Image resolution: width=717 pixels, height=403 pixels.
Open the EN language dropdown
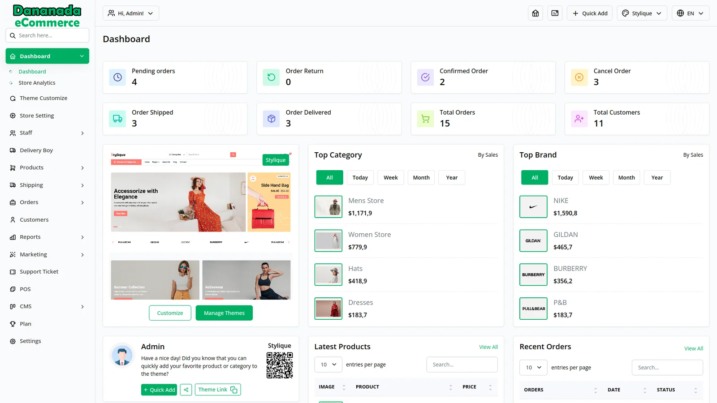(x=690, y=13)
